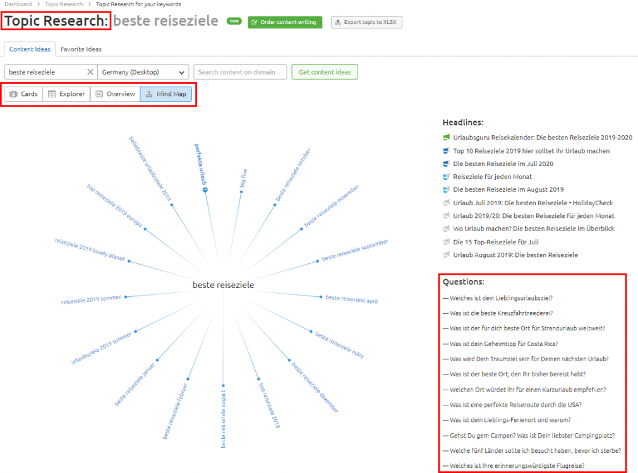Click the pencil icon in Order content writing
638x473 pixels.
pyautogui.click(x=255, y=22)
